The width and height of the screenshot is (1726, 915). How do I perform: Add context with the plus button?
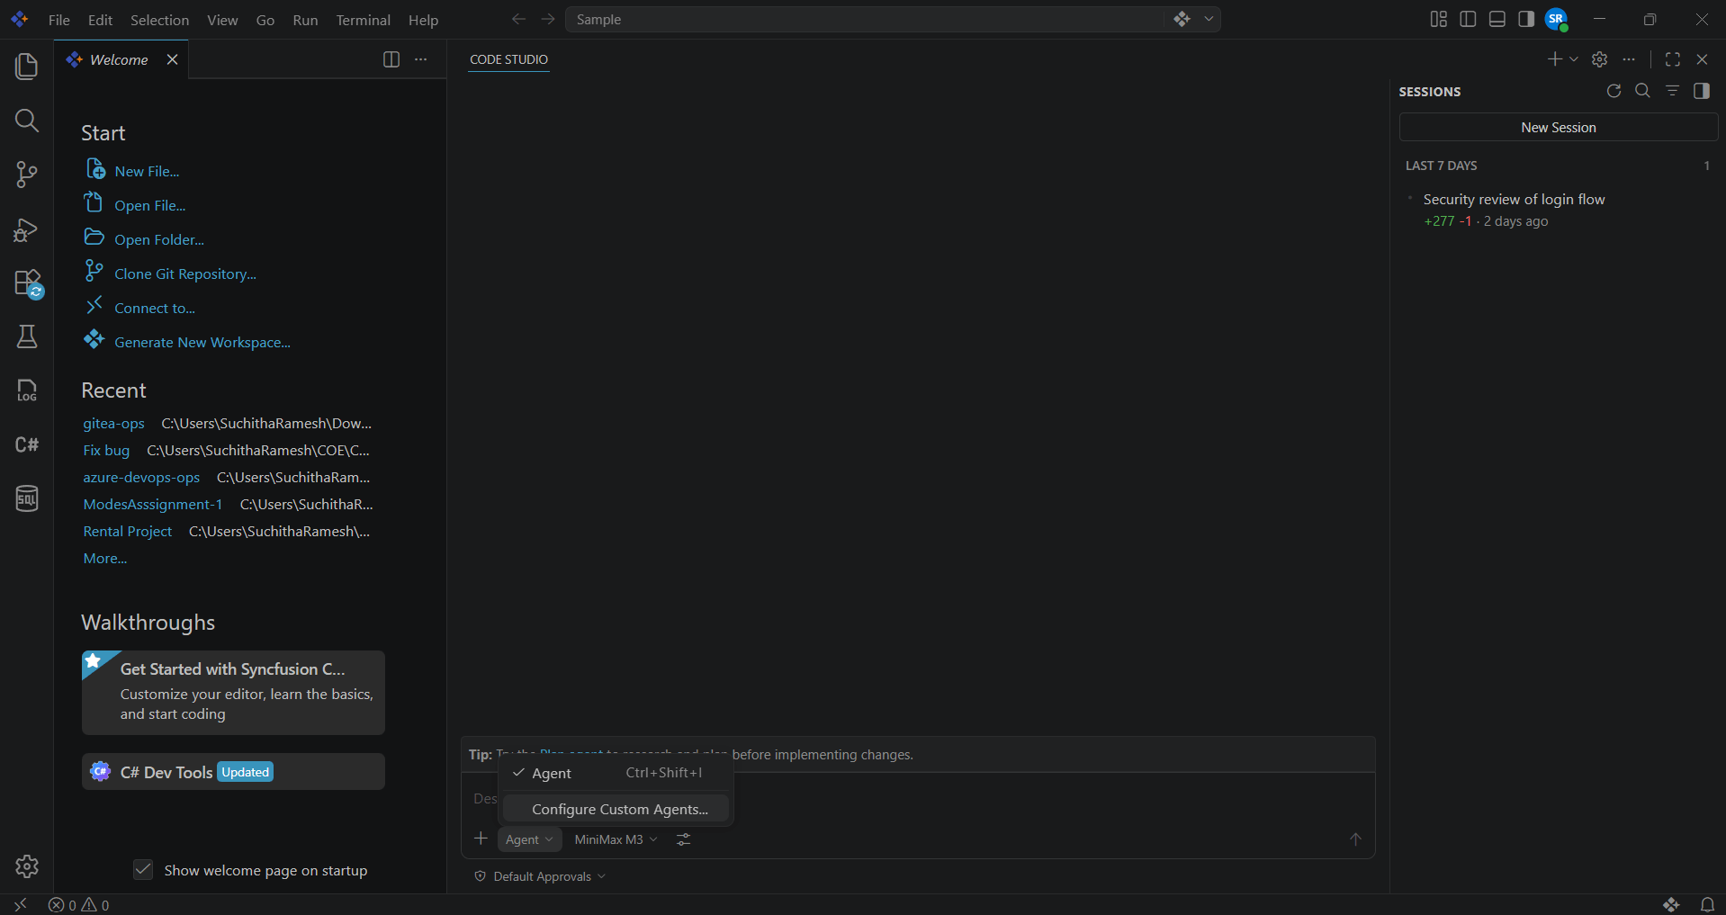pos(481,839)
